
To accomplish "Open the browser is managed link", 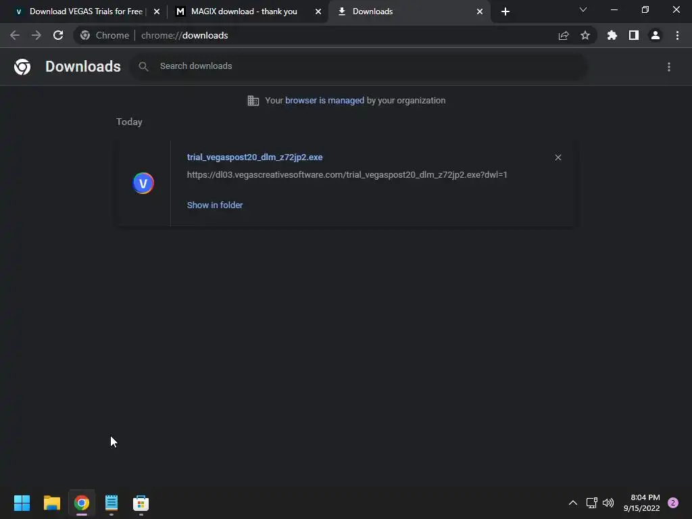I will point(324,101).
